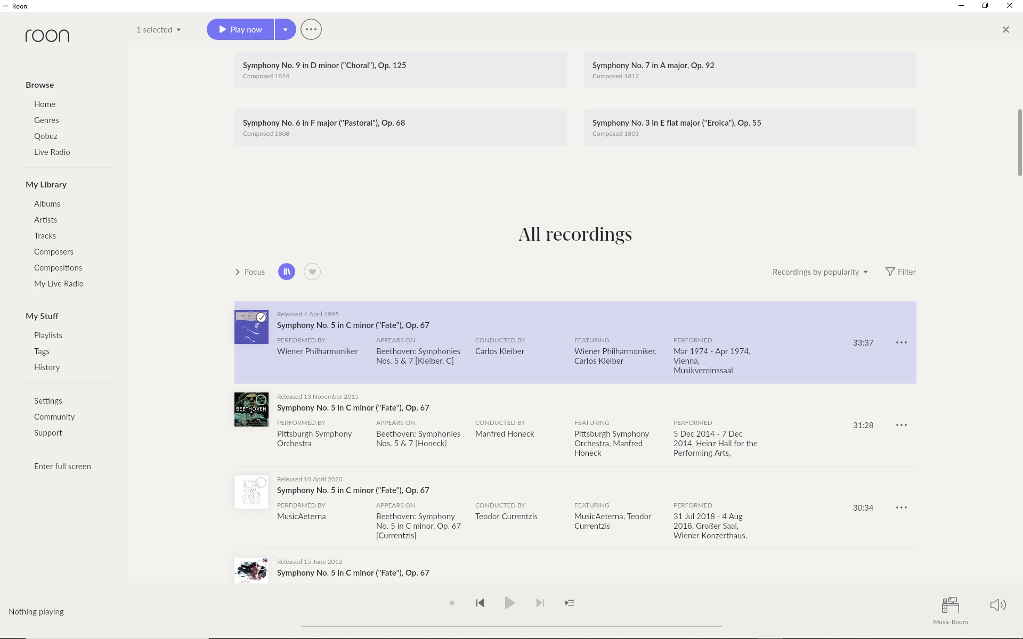Viewport: 1023px width, 639px height.
Task: Open conductor Manfred Honeck link
Action: (505, 434)
